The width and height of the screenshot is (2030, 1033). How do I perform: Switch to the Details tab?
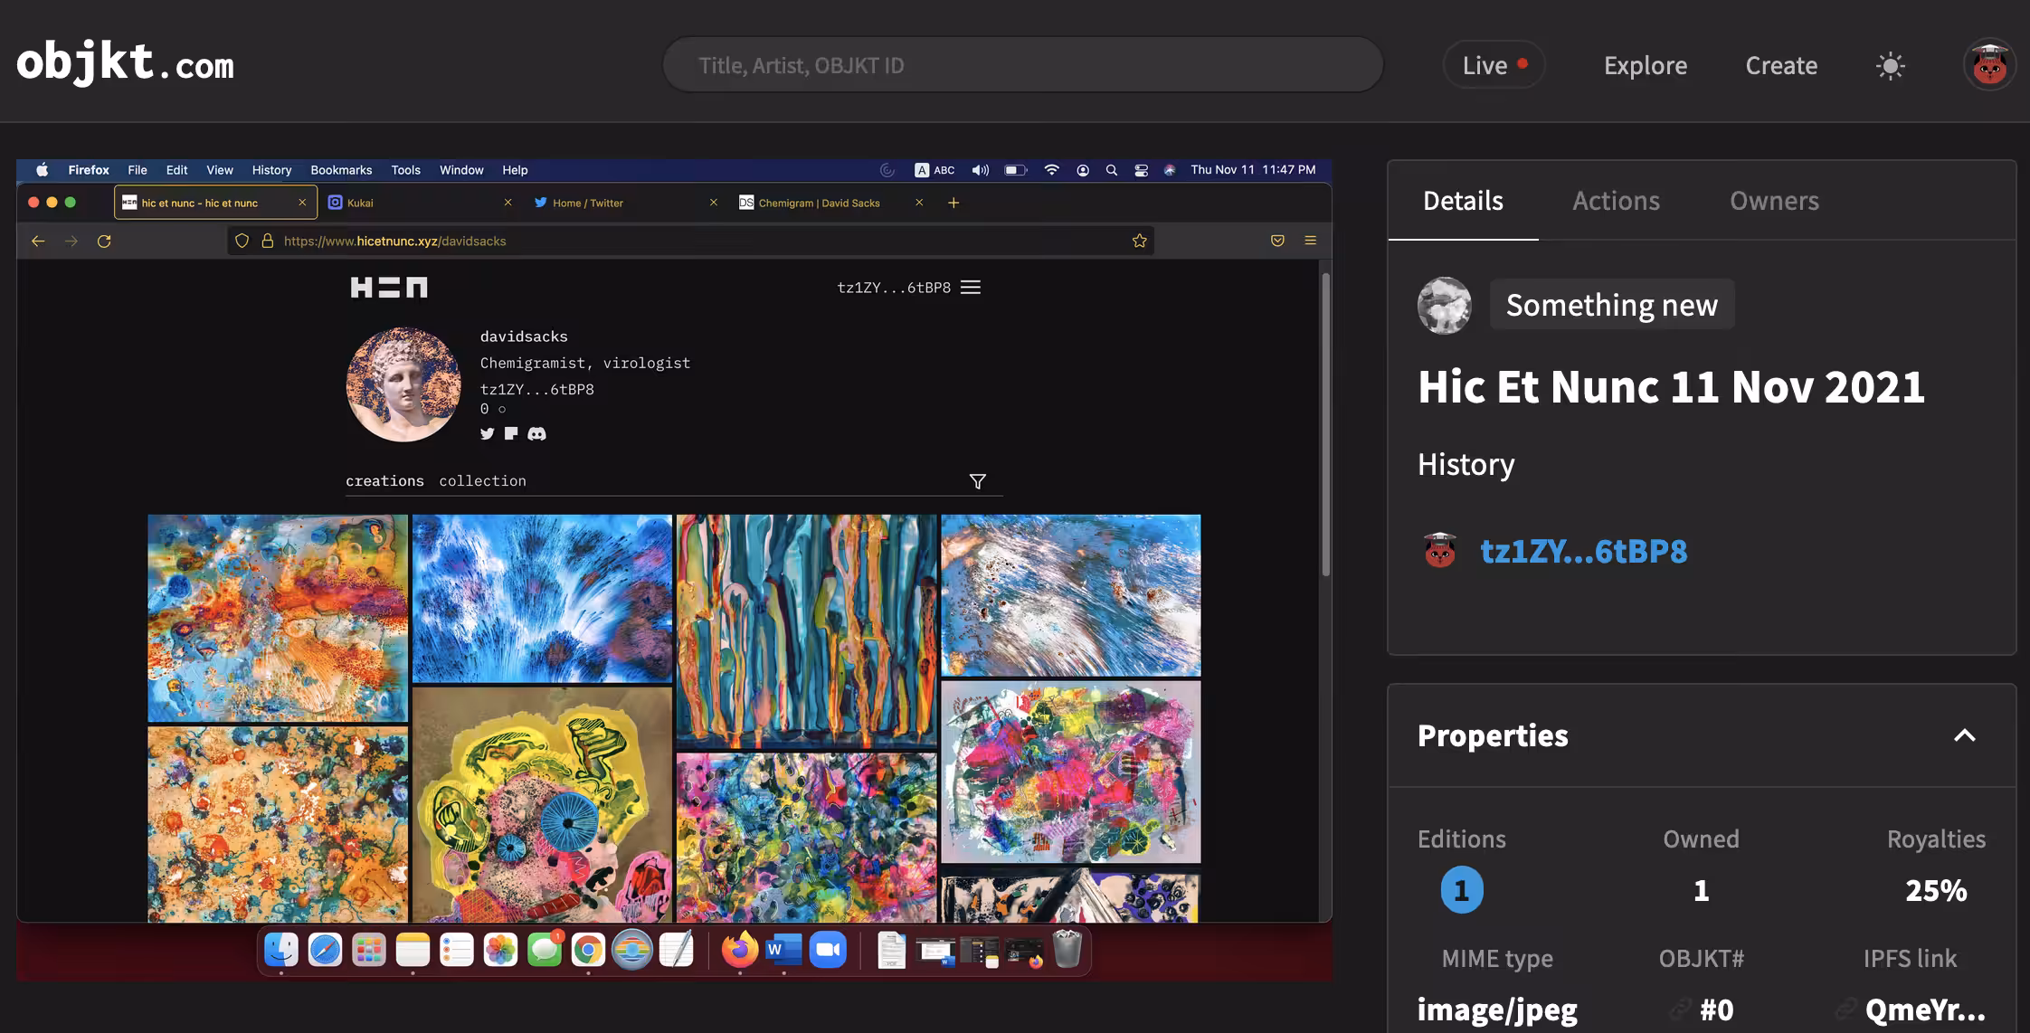point(1463,201)
